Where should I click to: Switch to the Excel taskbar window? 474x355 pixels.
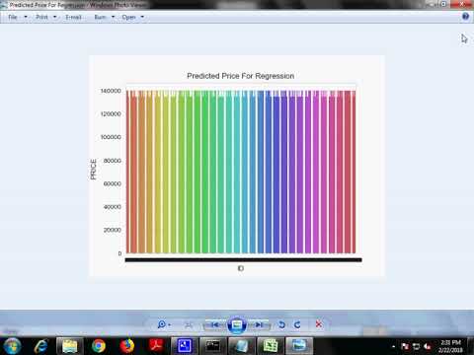coord(271,346)
